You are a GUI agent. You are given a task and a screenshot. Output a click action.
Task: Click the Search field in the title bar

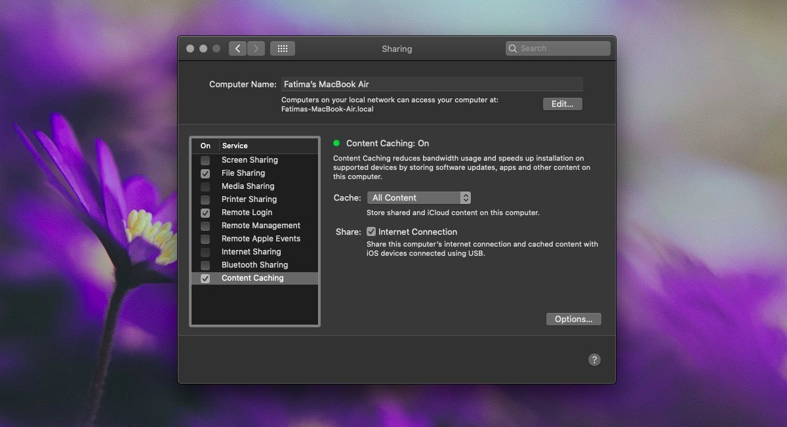(558, 49)
